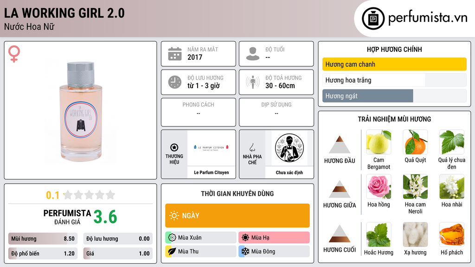
Task: Select the Cam Bergamot note image
Action: [x=379, y=142]
